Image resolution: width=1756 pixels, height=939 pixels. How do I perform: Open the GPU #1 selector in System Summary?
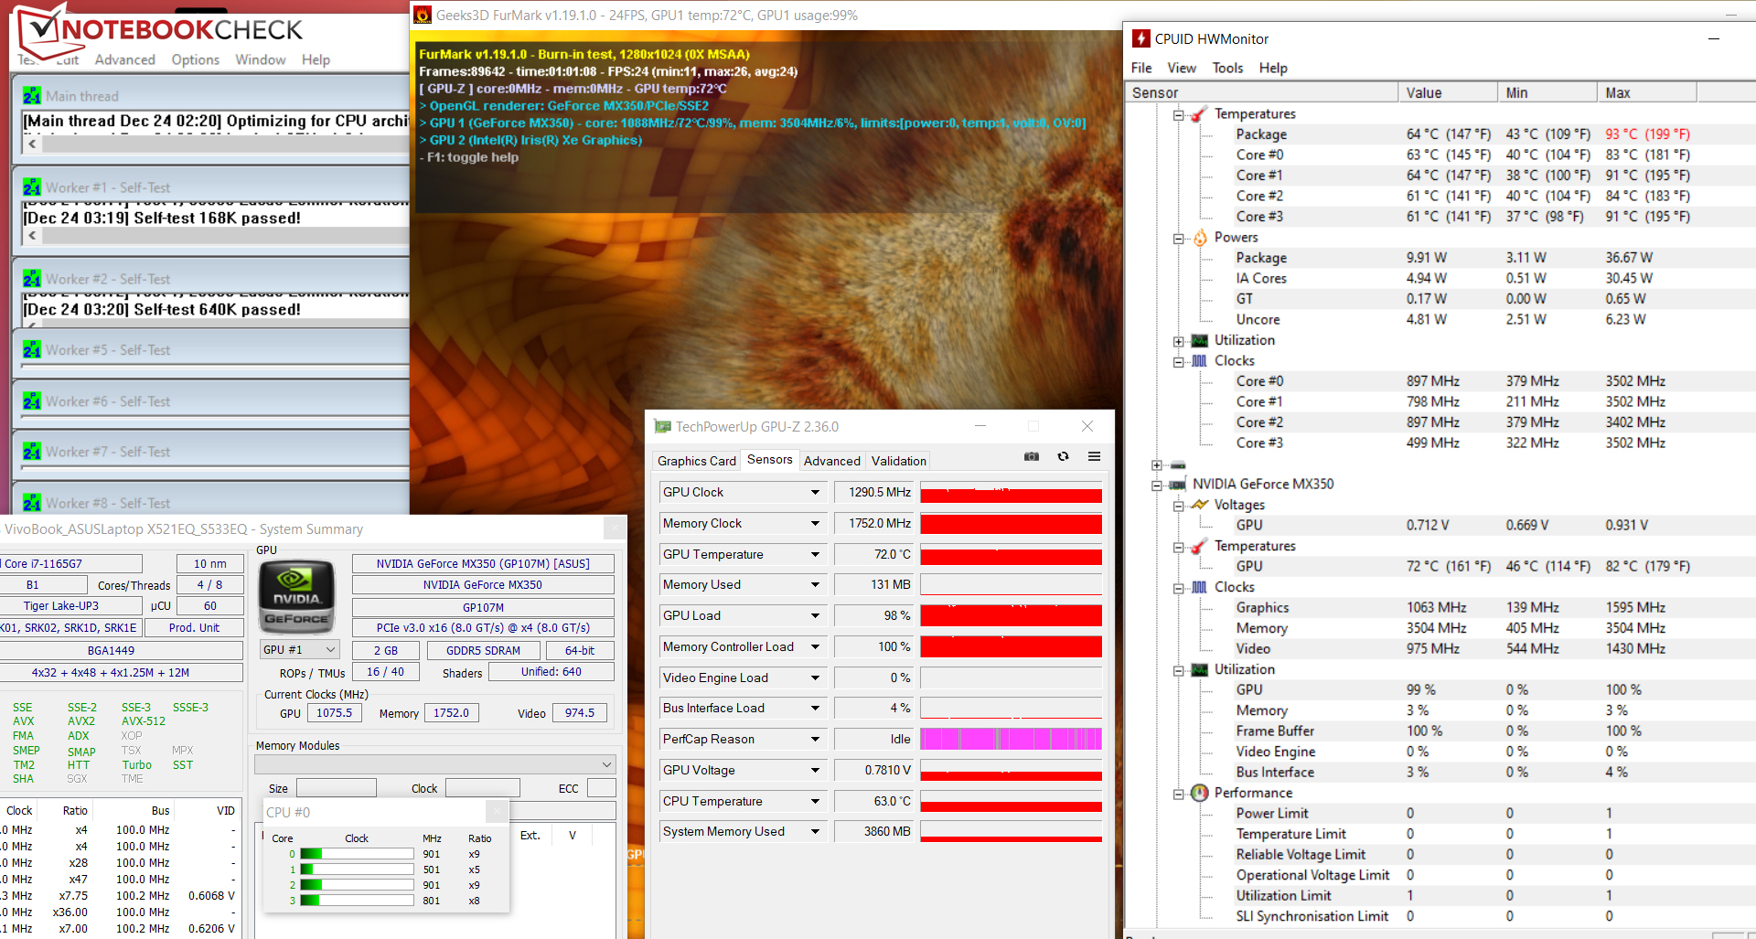(300, 650)
